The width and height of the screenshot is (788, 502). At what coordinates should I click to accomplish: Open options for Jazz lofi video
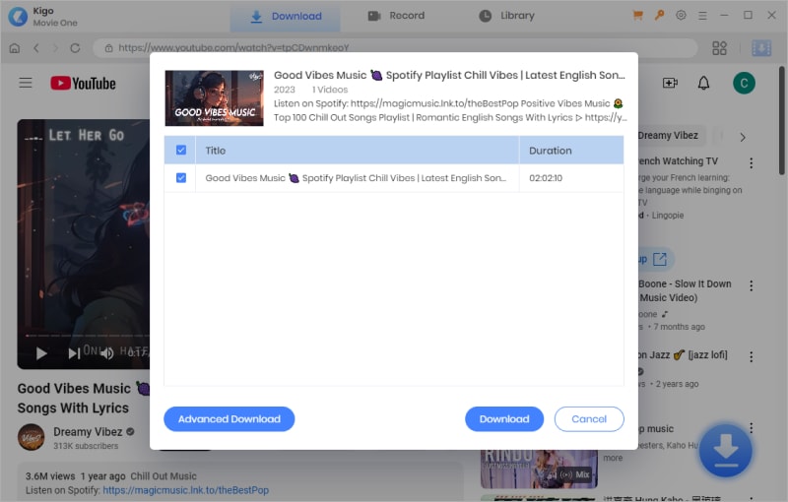(x=751, y=357)
